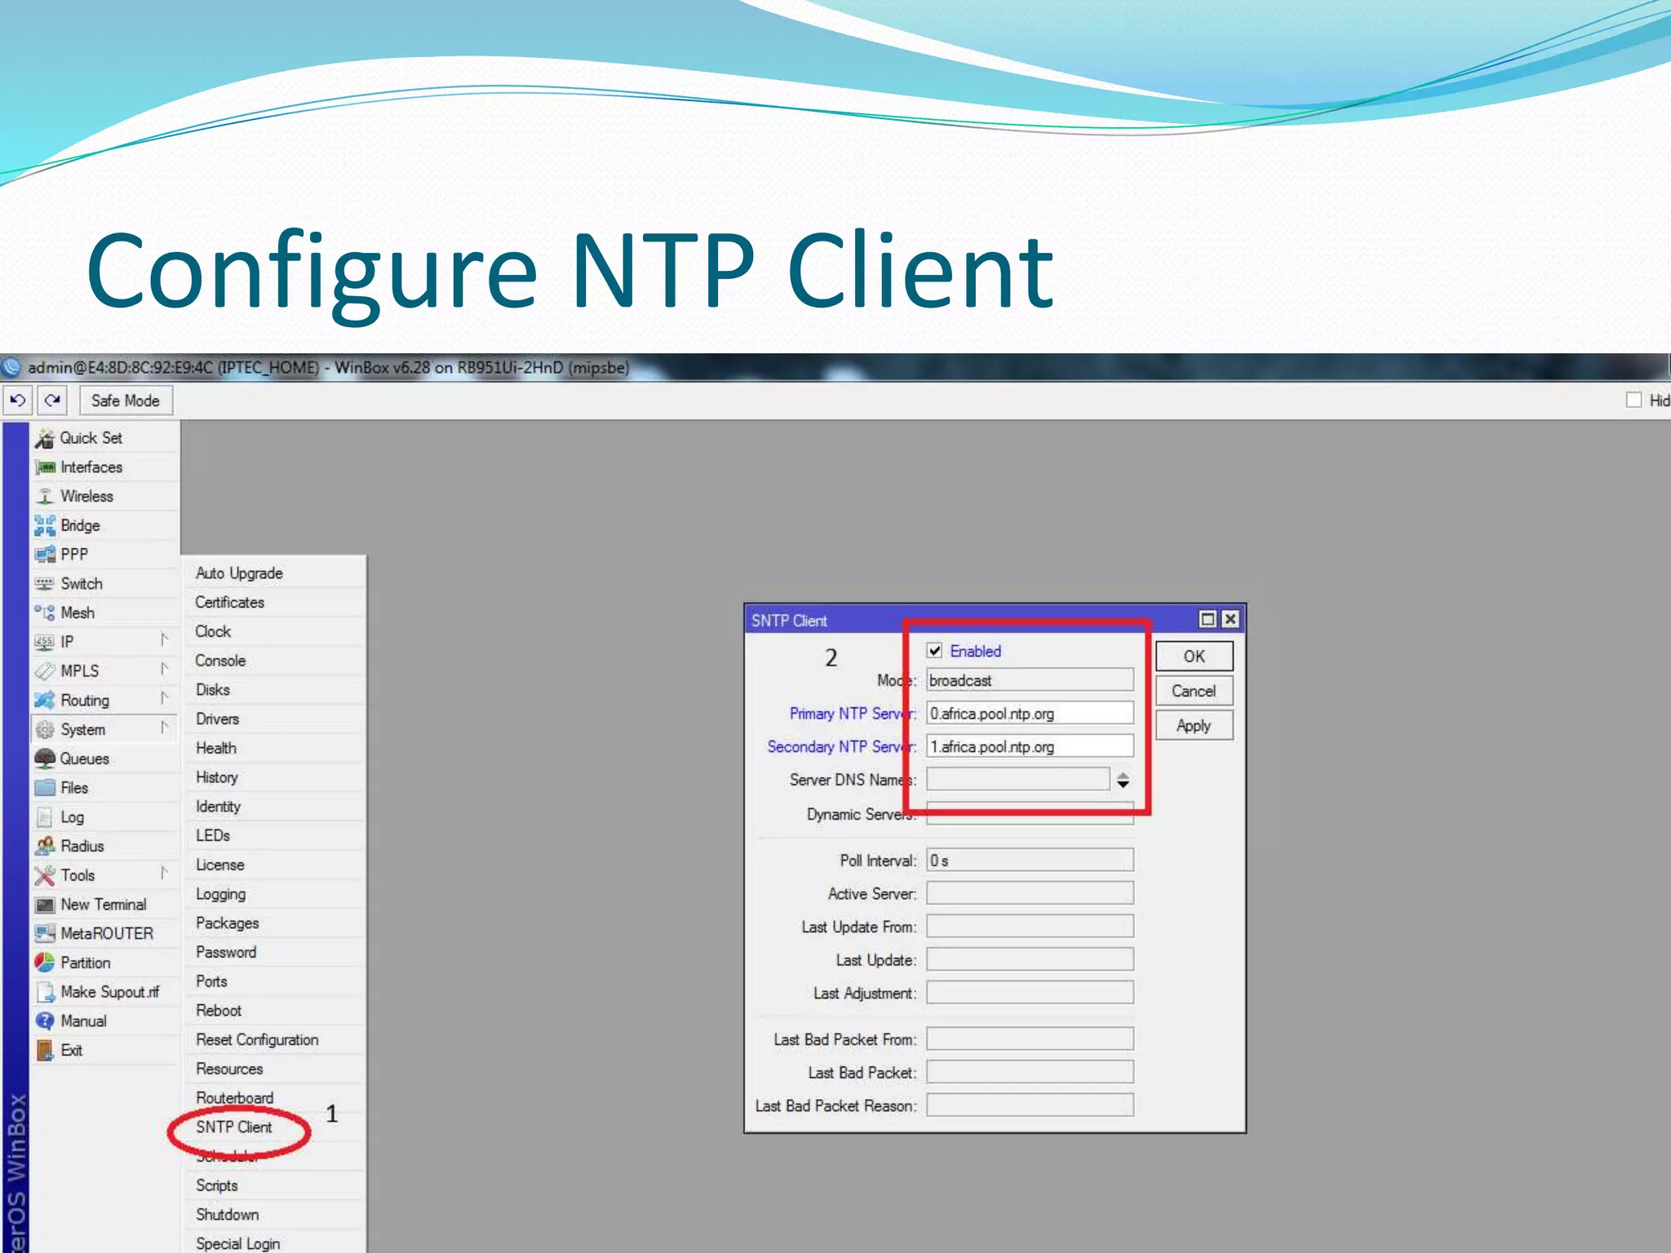Open Packages from the System submenu

point(227,923)
